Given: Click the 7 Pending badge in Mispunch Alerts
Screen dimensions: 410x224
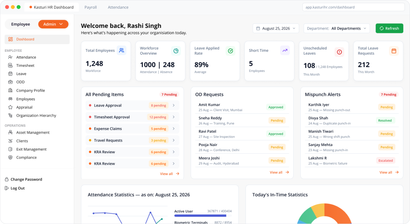Looking at the screenshot, I should (389, 95).
